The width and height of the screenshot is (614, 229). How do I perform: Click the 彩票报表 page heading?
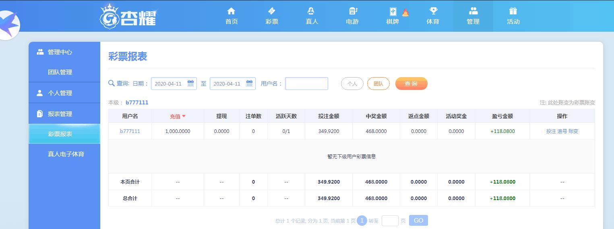(x=128, y=57)
